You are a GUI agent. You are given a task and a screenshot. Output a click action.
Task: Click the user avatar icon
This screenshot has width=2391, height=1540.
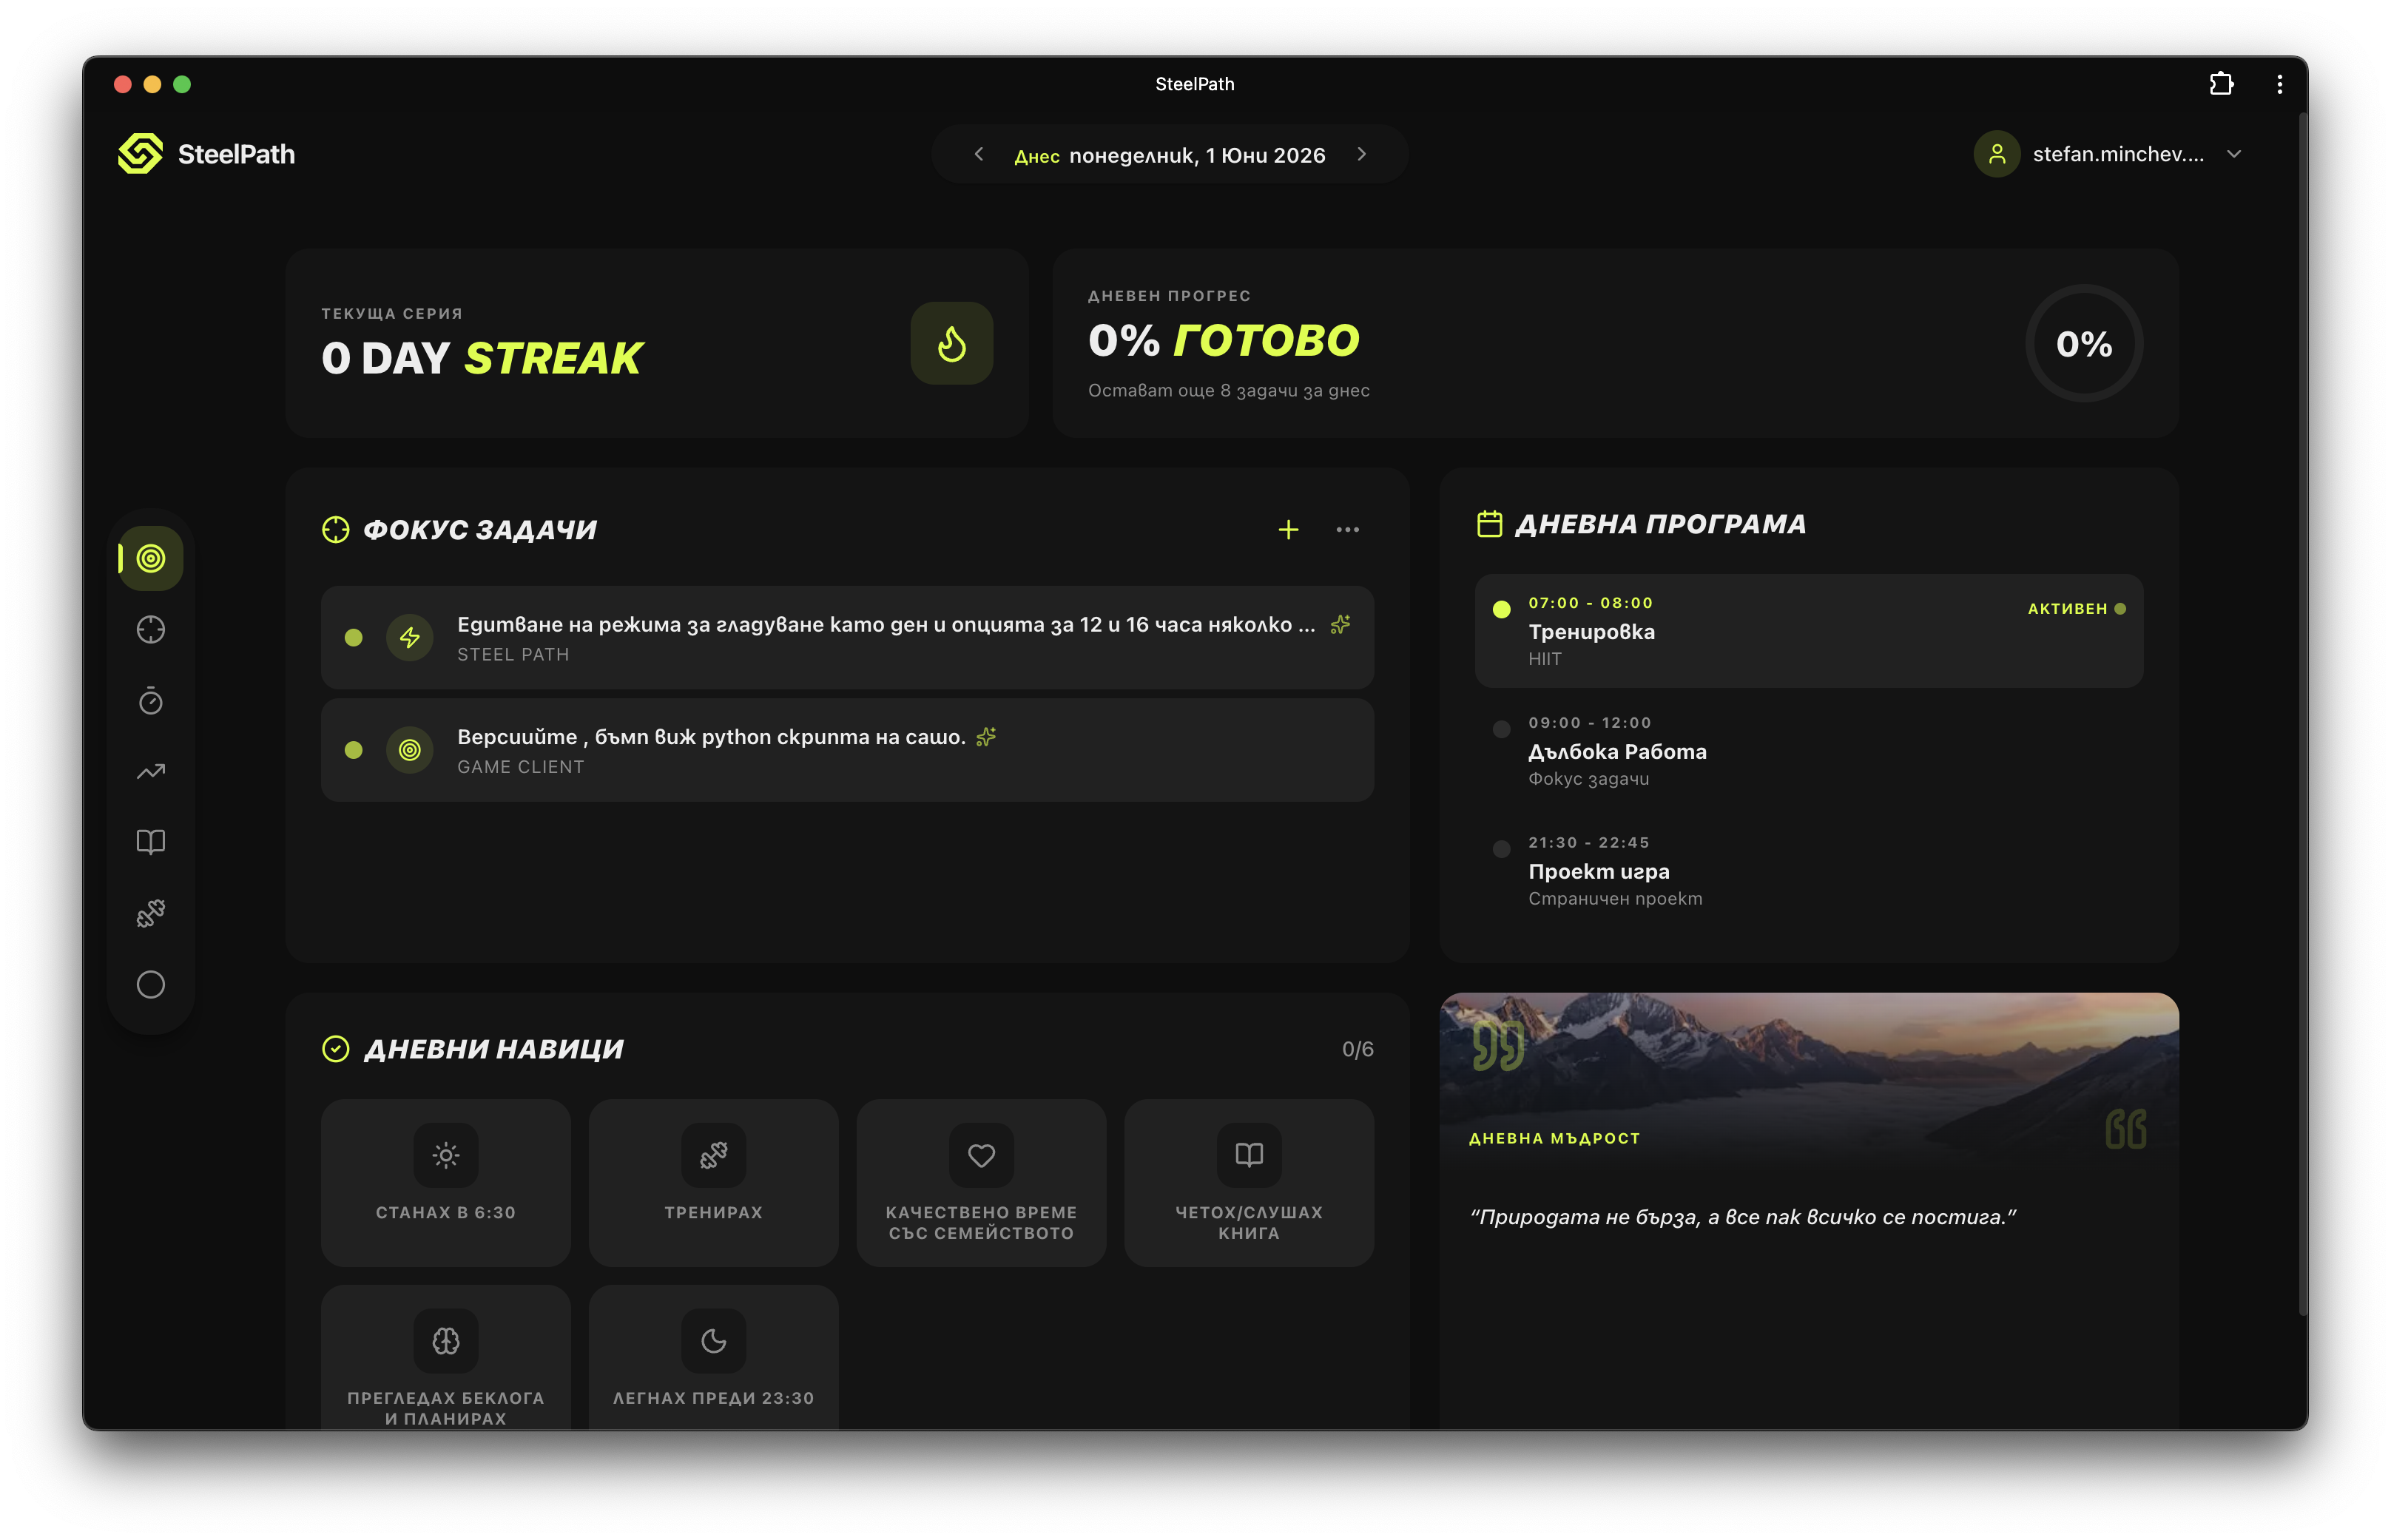tap(1996, 154)
